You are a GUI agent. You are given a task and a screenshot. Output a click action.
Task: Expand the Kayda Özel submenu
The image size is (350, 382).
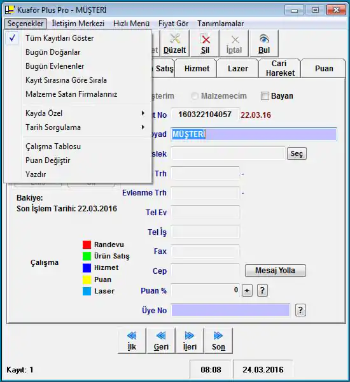point(78,113)
